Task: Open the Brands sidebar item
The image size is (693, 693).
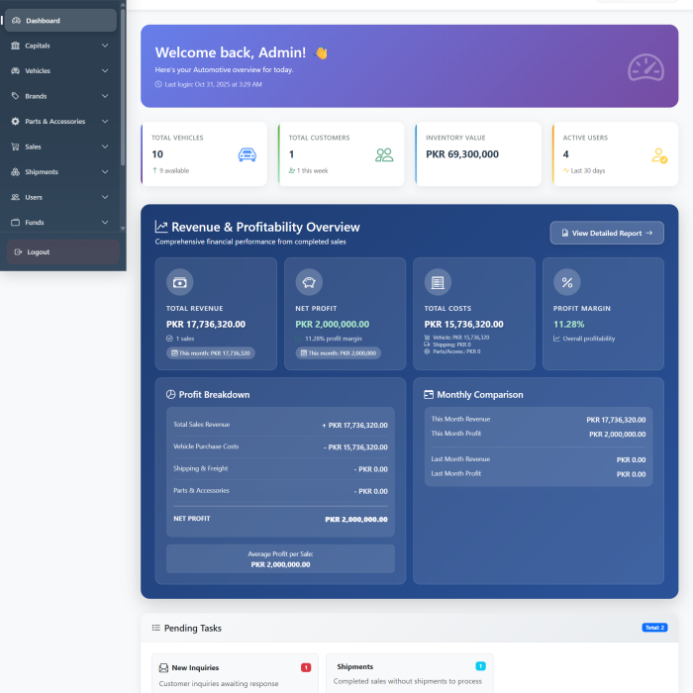Action: click(59, 96)
